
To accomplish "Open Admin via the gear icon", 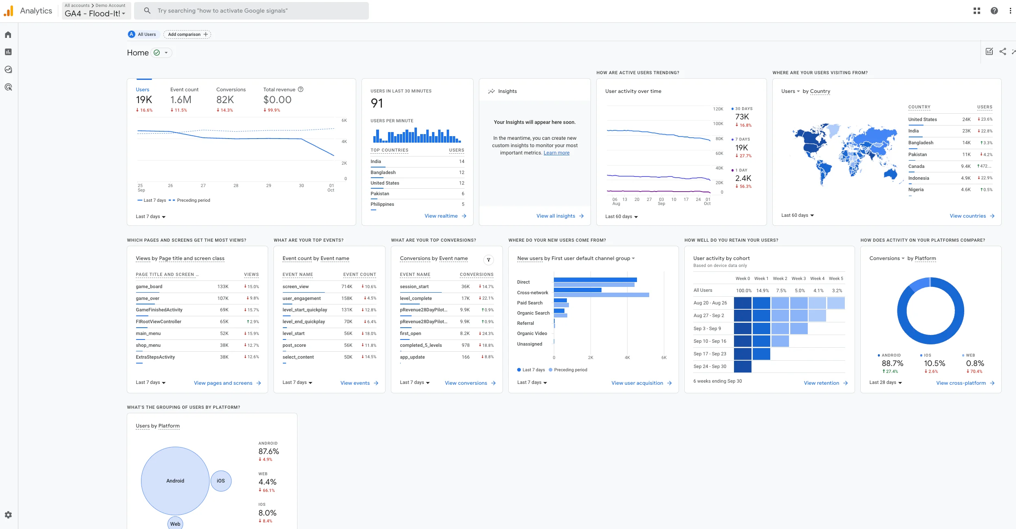I will point(8,515).
